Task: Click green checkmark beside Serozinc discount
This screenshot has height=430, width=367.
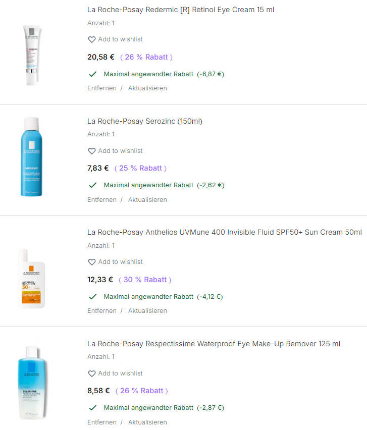Action: (93, 185)
